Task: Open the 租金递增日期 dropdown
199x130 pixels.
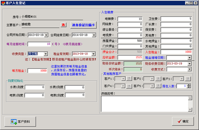Action: click(189, 58)
